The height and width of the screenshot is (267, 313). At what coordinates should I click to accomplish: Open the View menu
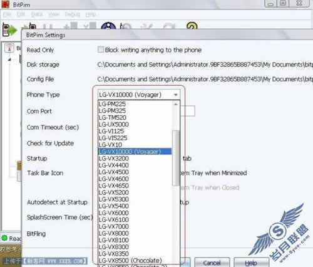(54, 14)
